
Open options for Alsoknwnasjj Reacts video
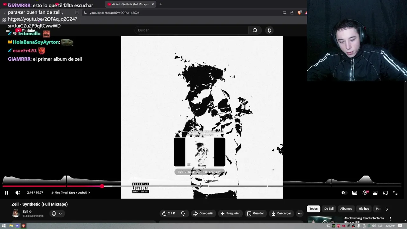(390, 219)
